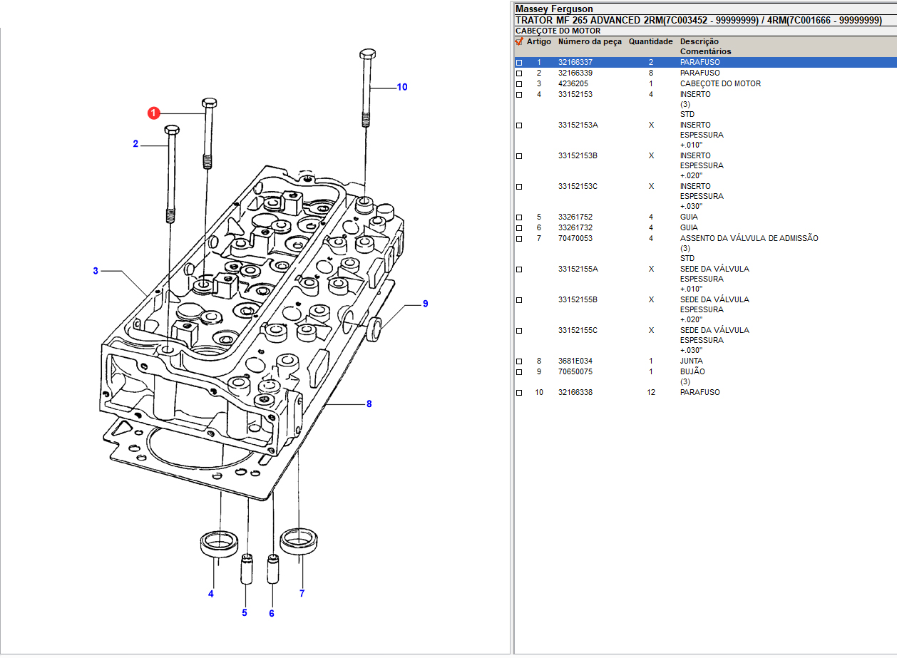Select the BUJÃO description in row 9
Viewport: 897px width, 658px height.
click(692, 372)
